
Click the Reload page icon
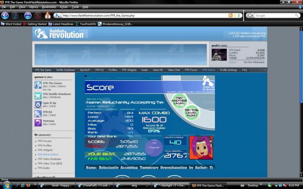coord(28,15)
